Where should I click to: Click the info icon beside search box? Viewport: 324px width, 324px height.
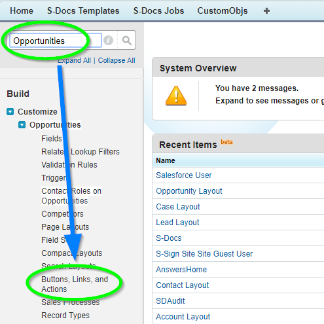coord(108,41)
